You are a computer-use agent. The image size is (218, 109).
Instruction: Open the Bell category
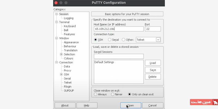(66, 30)
